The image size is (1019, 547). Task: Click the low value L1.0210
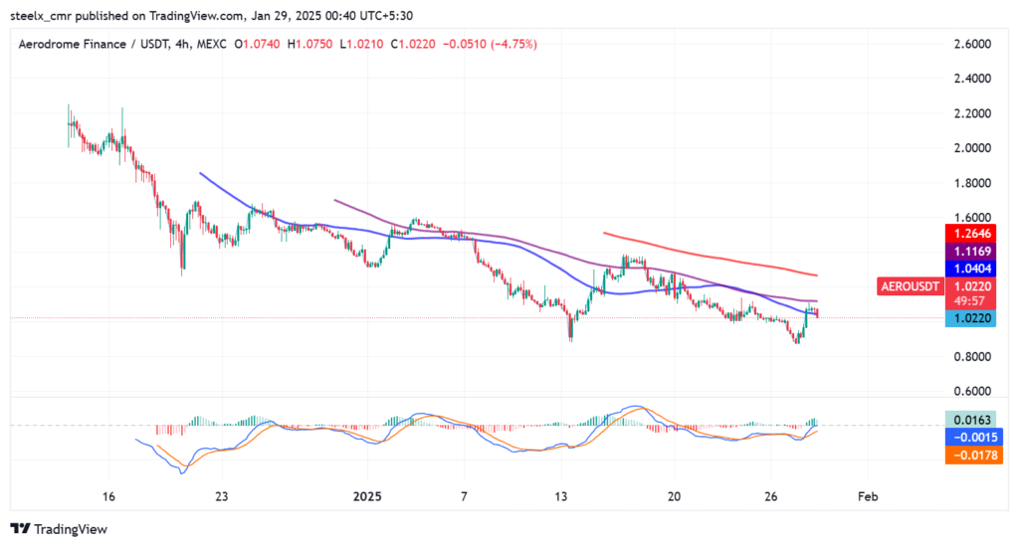click(361, 44)
